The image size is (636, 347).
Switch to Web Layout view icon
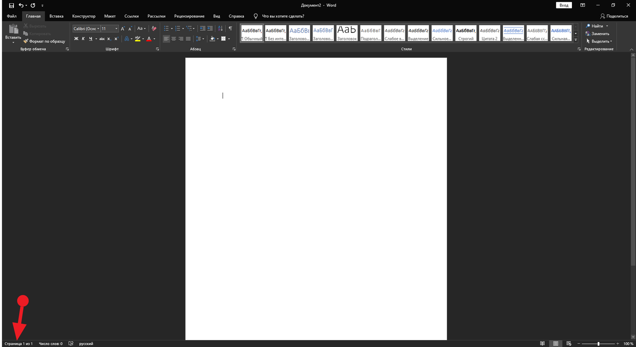tap(569, 344)
